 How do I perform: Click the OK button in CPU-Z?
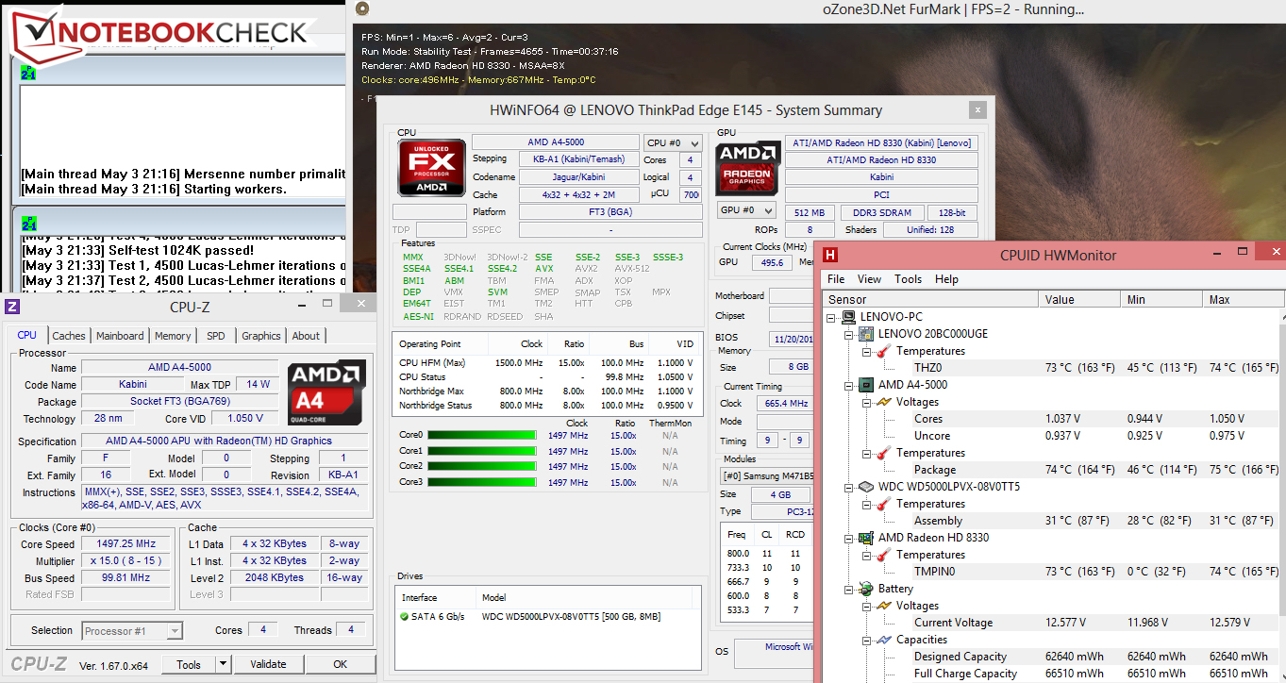341,664
